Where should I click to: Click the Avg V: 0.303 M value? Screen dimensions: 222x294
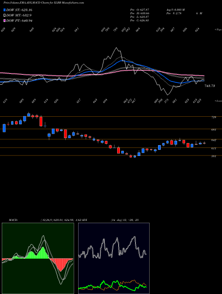coord(175,10)
